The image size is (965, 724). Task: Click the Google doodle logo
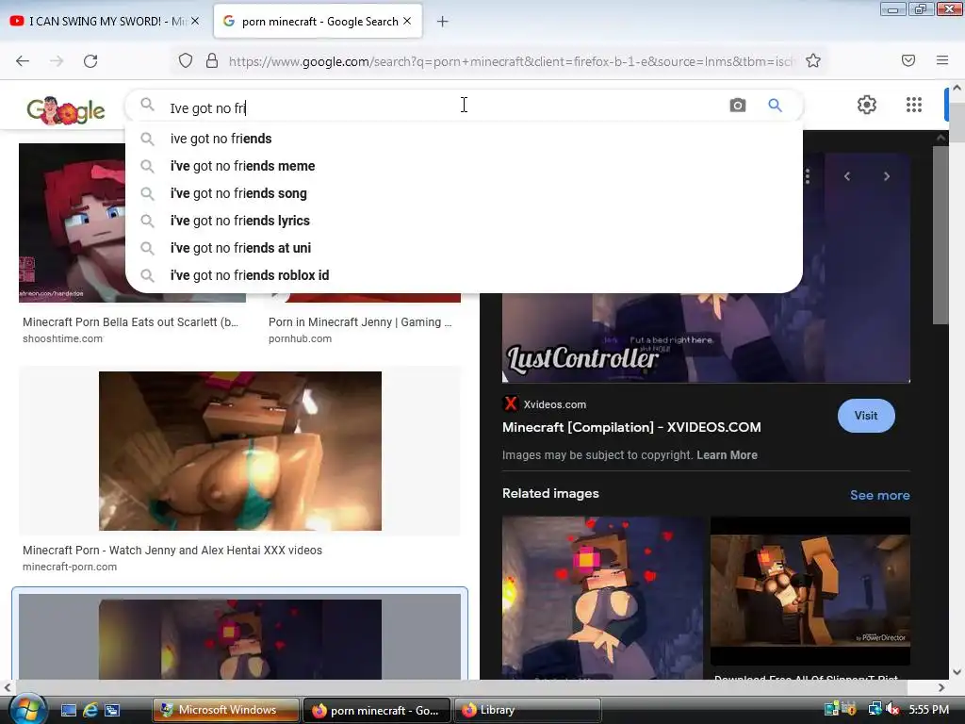tap(66, 109)
